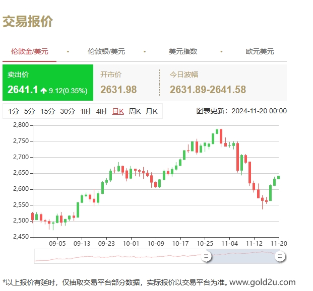
Task: Switch to 欧元美元 tab
Action: point(260,51)
